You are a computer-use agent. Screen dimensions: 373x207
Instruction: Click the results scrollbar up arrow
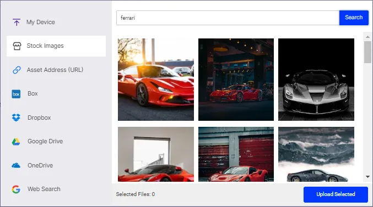click(x=367, y=37)
